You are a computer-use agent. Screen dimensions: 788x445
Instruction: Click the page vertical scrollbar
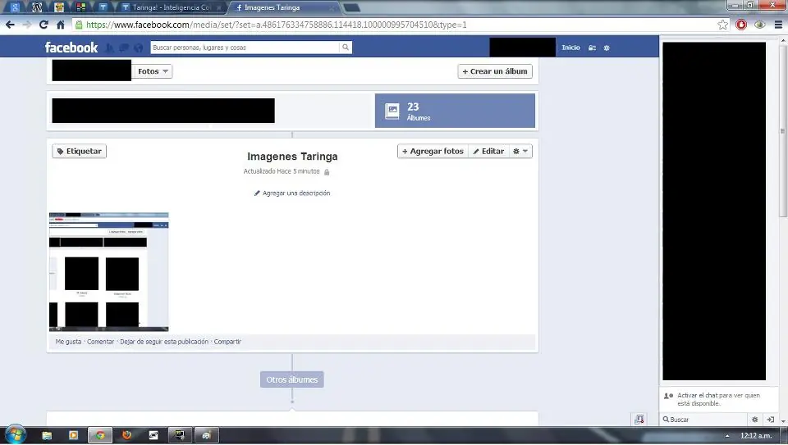[x=783, y=130]
